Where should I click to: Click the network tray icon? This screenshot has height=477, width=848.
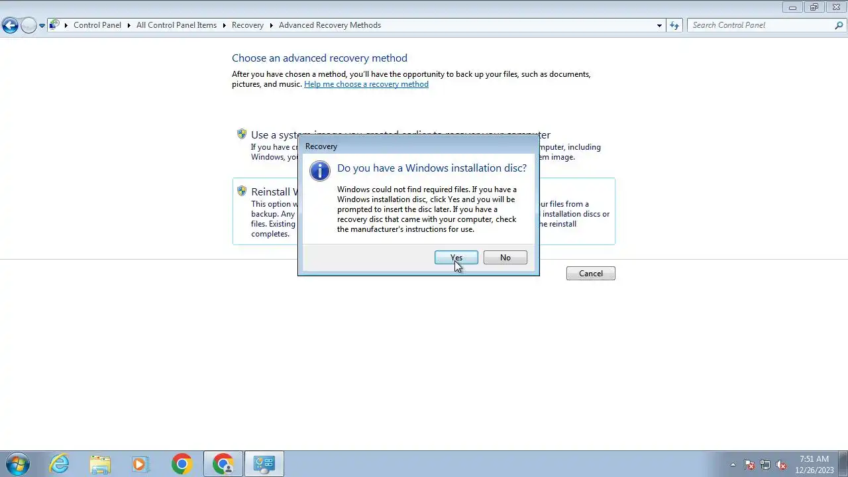pos(765,464)
